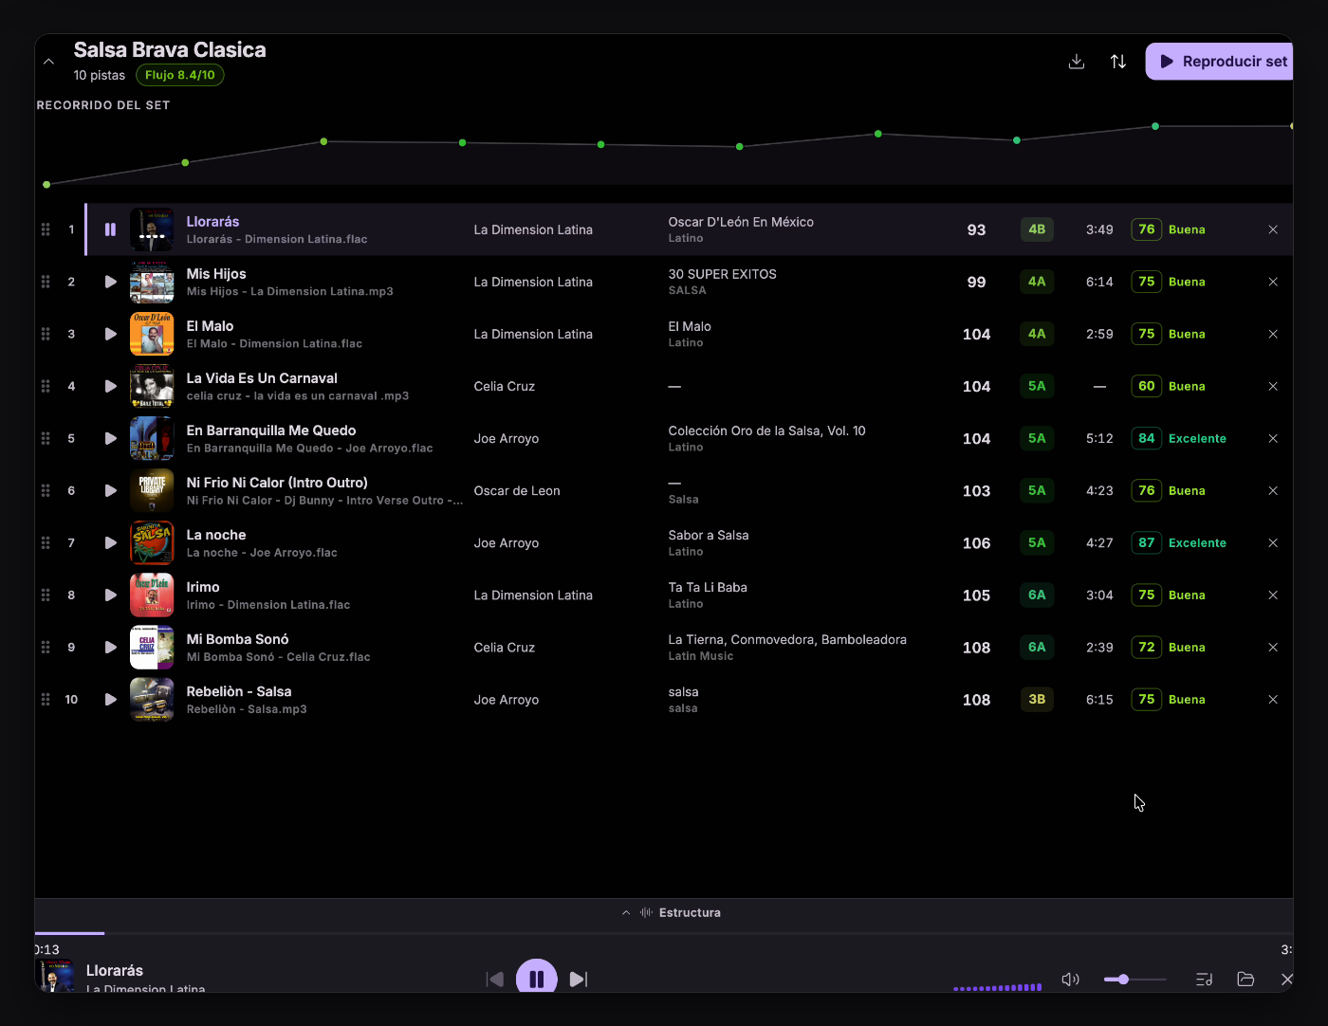
Task: Collapse the Salsa Brava Clasica set header
Action: pos(48,62)
